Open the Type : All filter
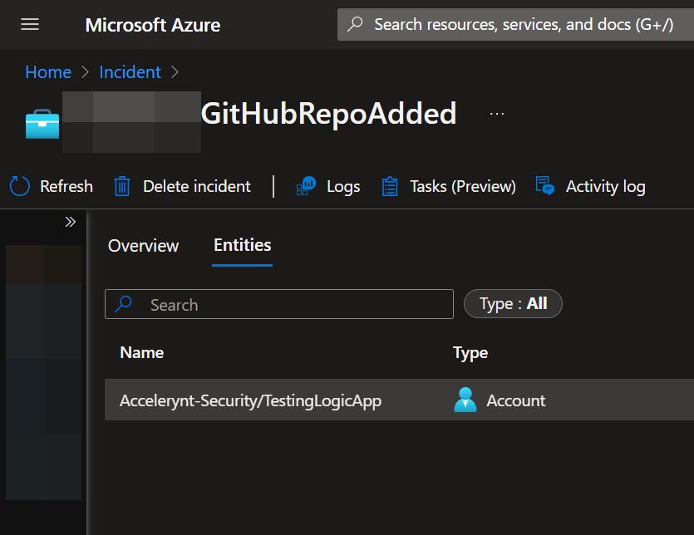694x535 pixels. pyautogui.click(x=513, y=303)
